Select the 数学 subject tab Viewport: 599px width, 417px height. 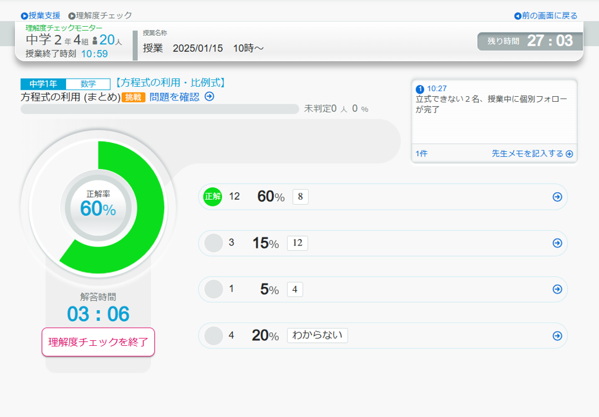click(88, 84)
